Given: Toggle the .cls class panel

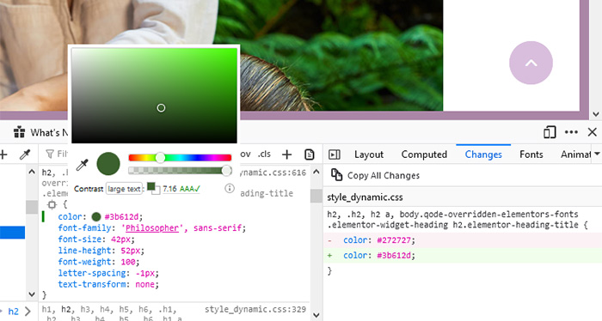Looking at the screenshot, I should tap(264, 154).
